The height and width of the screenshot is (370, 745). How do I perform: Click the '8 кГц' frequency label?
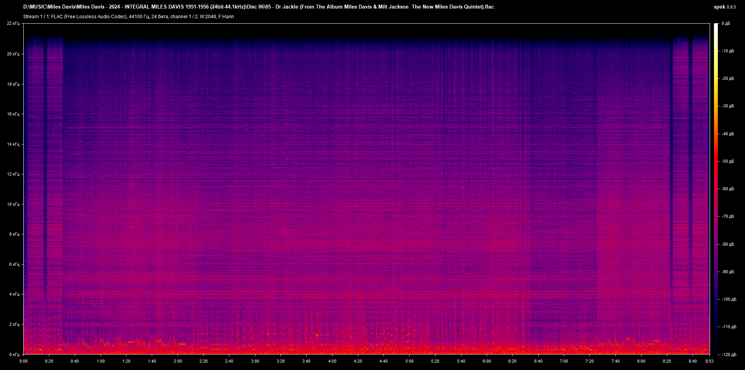(x=14, y=234)
